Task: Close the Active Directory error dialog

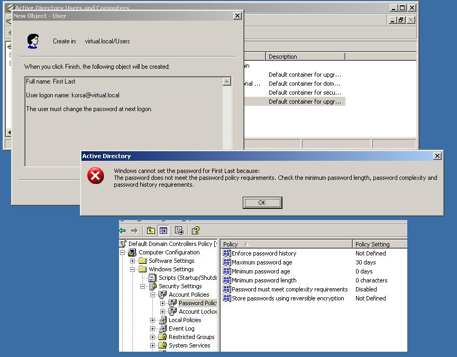Action: tap(437, 156)
